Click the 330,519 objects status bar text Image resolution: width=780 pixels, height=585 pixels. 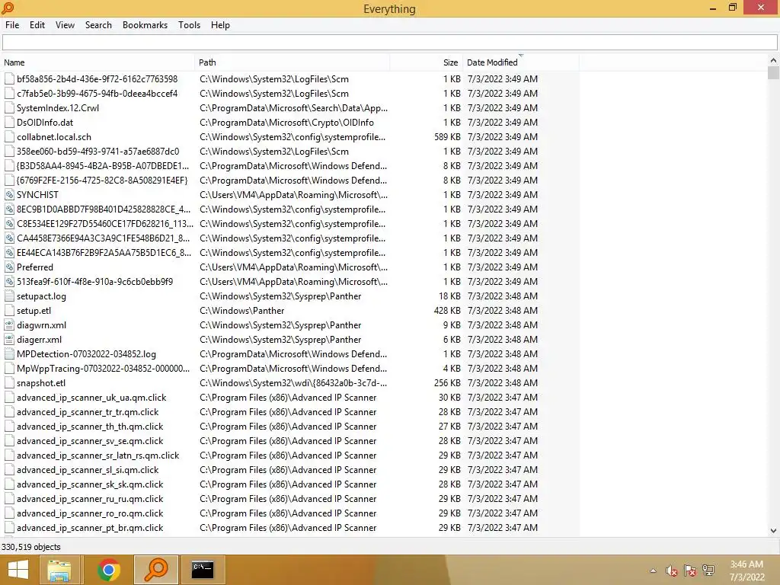30,547
